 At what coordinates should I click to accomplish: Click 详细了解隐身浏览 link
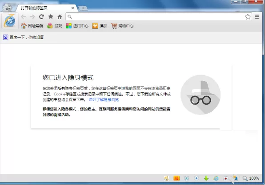click(104, 99)
